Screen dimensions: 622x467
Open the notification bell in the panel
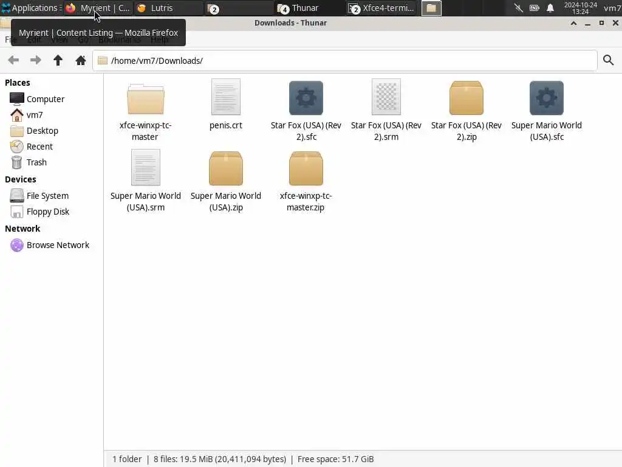coord(550,8)
